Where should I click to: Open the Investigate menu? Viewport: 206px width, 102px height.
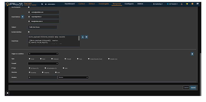tap(104, 4)
